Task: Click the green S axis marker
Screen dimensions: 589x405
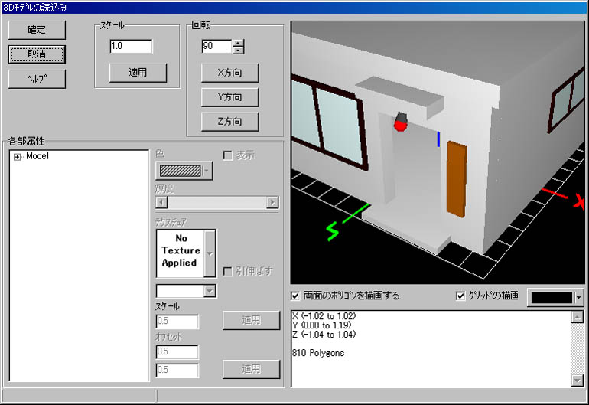Action: 333,231
